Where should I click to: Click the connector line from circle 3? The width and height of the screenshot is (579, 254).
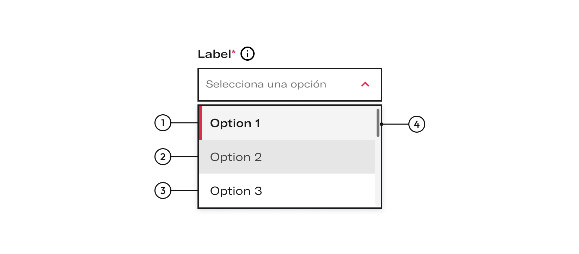tap(185, 190)
